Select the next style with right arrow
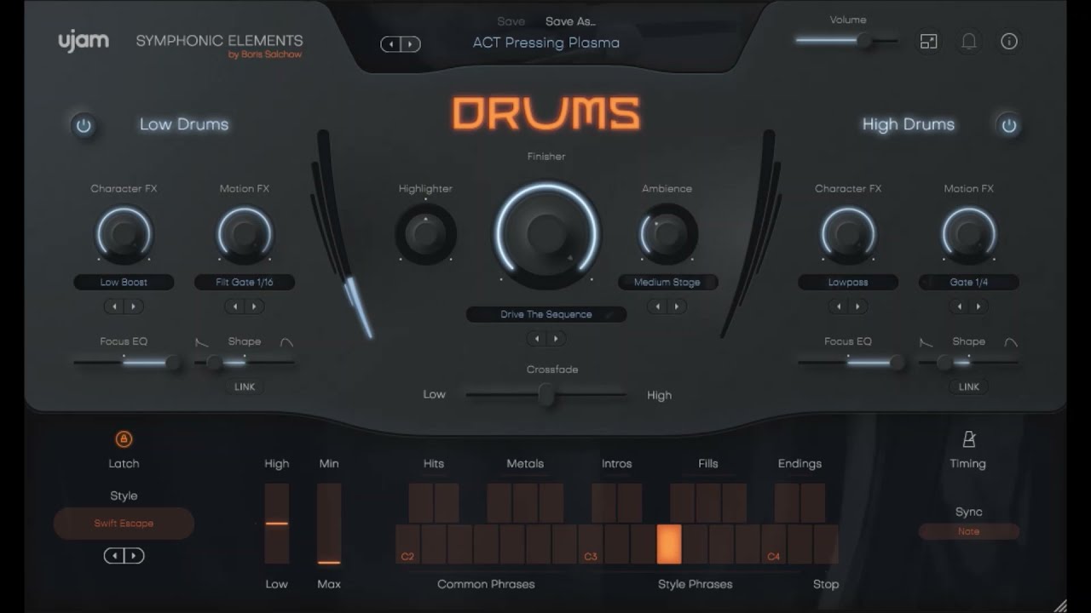This screenshot has width=1091, height=613. (x=135, y=556)
